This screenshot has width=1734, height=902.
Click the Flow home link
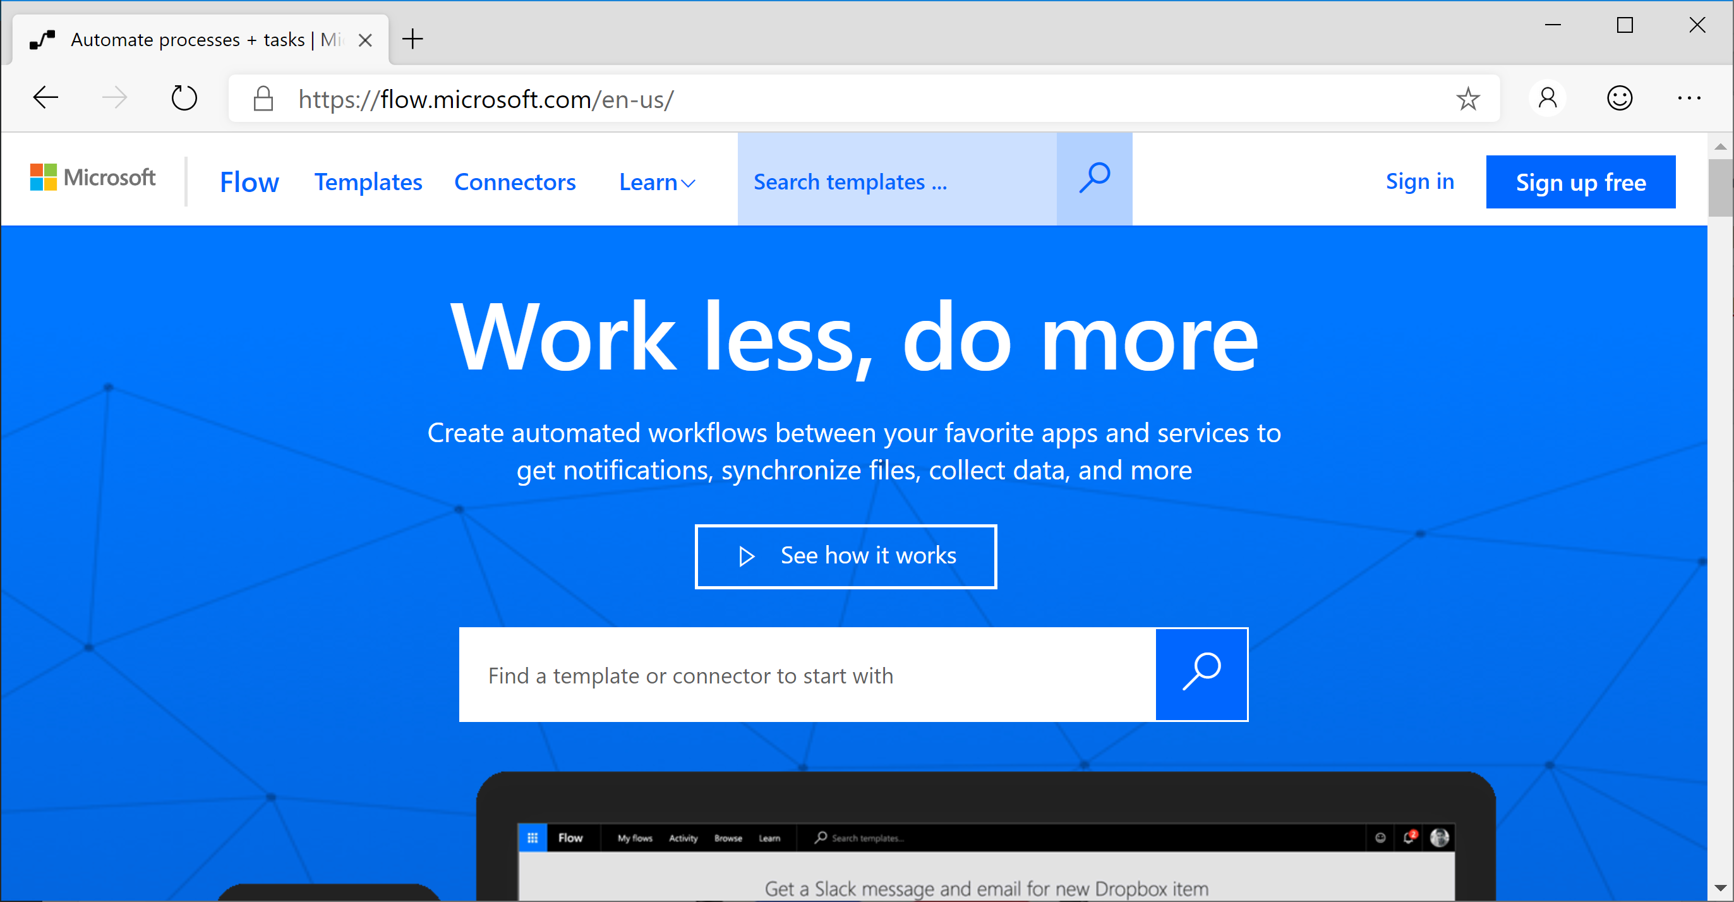(x=249, y=183)
